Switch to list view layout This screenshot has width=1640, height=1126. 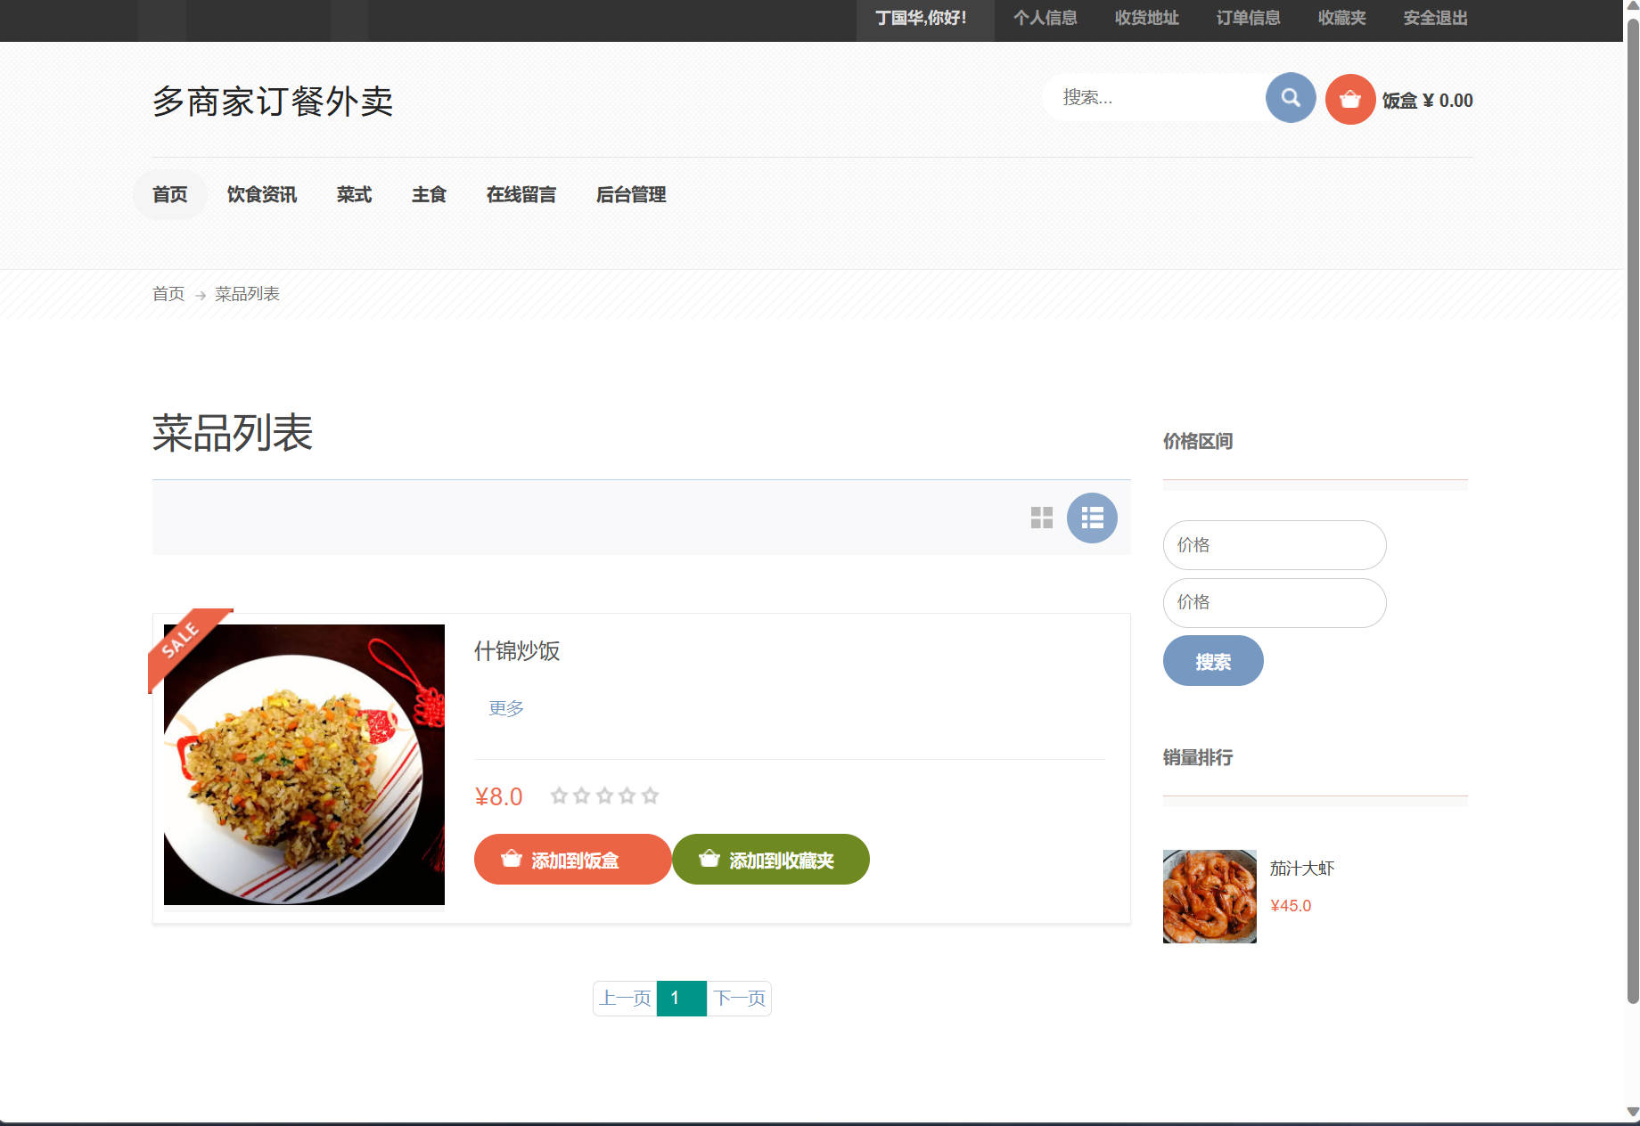(1091, 518)
